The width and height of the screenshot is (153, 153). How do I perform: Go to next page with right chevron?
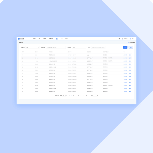[89, 96]
